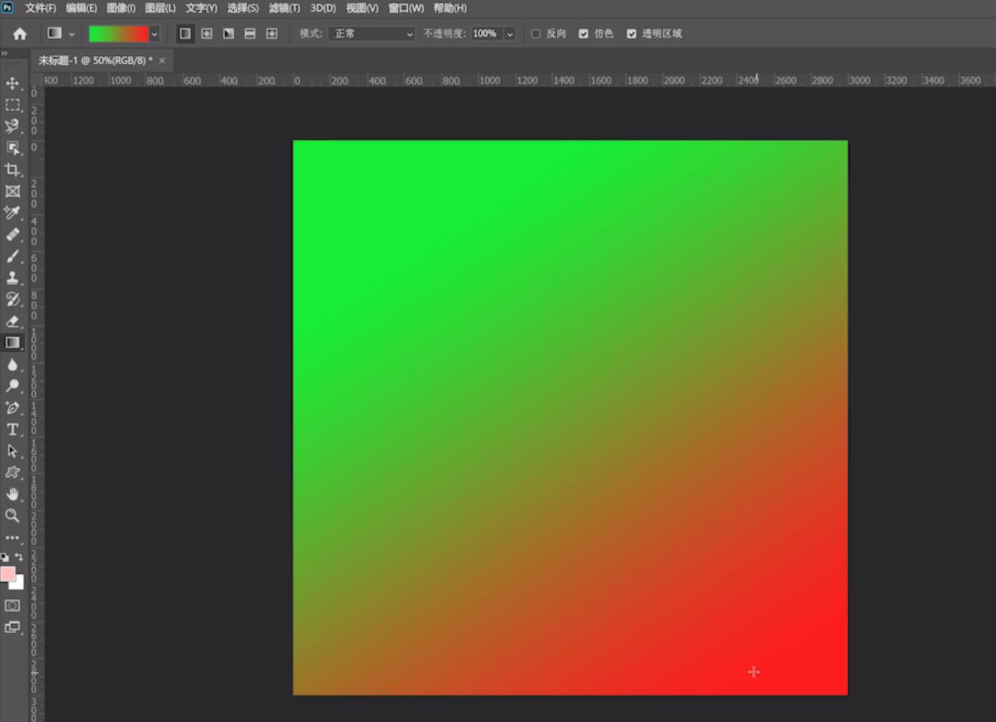Screen dimensions: 996x722
Task: Switch to the 未标题-1 document tab
Action: 96,60
